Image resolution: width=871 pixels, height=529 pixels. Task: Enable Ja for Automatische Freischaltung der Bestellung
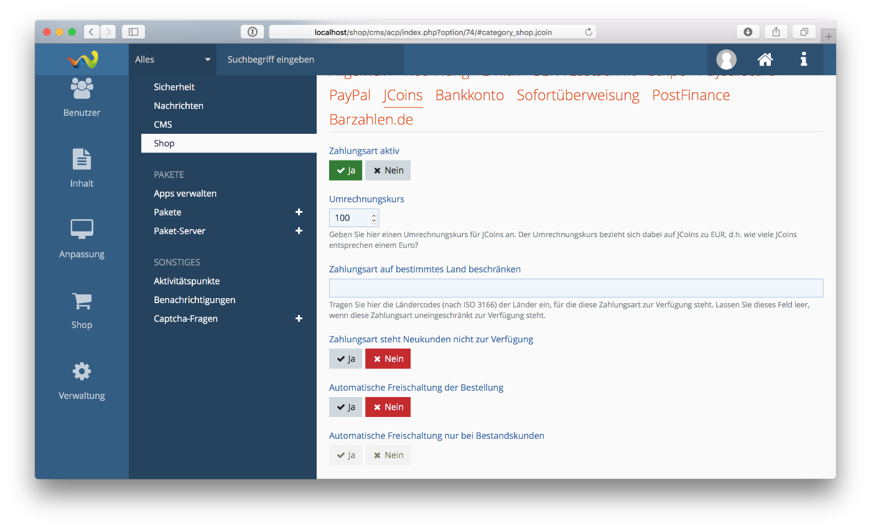click(x=345, y=407)
